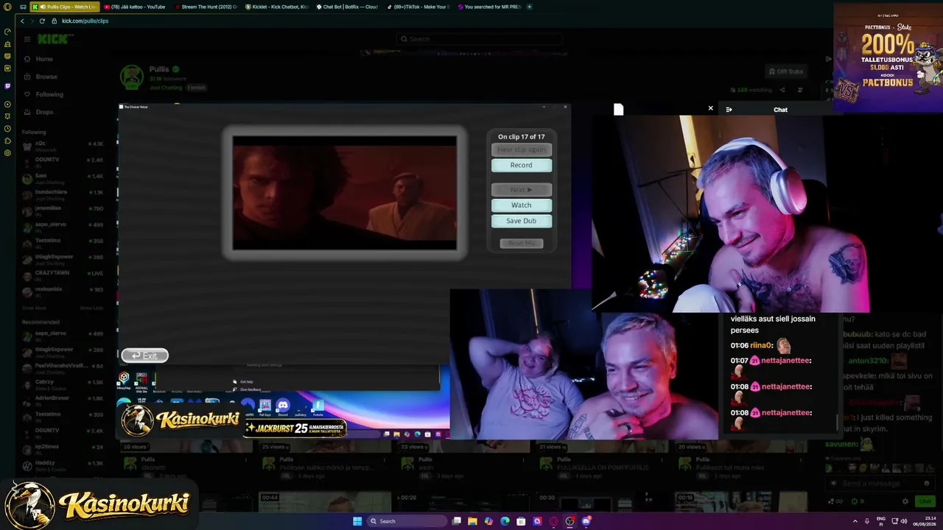Image resolution: width=943 pixels, height=530 pixels.
Task: Open OBS Studio from the taskbar
Action: pos(569,521)
